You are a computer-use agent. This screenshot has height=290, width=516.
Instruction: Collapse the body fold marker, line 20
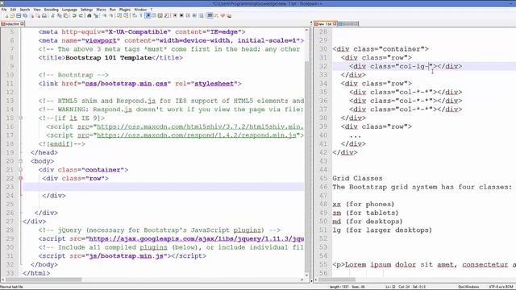click(20, 161)
